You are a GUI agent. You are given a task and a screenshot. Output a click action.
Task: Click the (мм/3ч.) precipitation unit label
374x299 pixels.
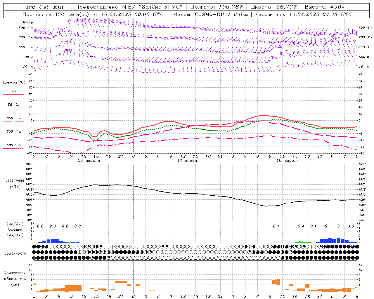click(15, 224)
